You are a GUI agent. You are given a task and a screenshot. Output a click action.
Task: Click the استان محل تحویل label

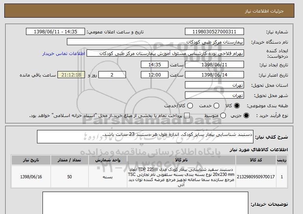tap(270, 86)
